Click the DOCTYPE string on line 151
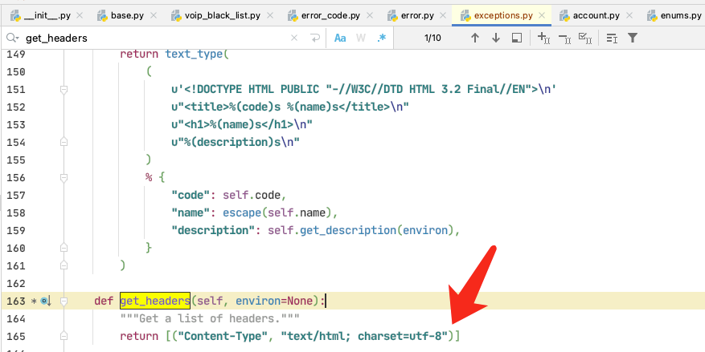The image size is (705, 352). tap(364, 90)
